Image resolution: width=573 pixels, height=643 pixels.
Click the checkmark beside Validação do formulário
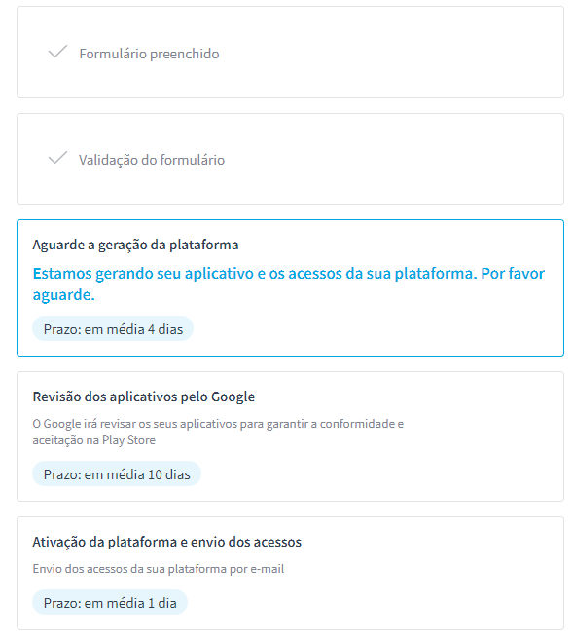pyautogui.click(x=57, y=158)
